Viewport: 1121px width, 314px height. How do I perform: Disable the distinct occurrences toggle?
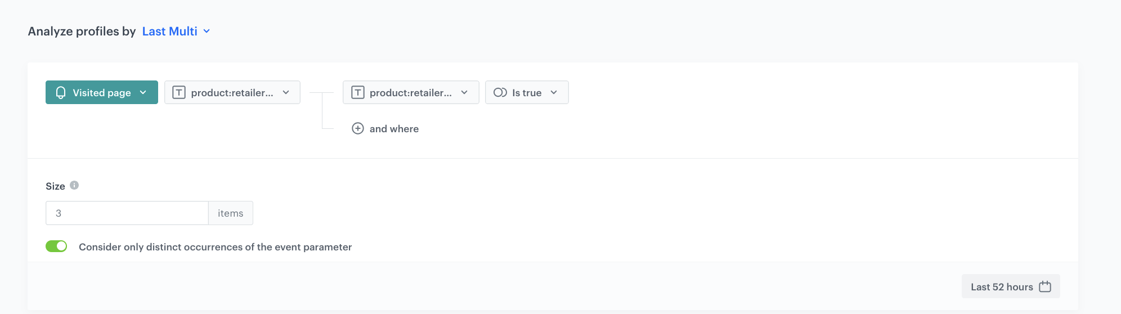pos(56,246)
